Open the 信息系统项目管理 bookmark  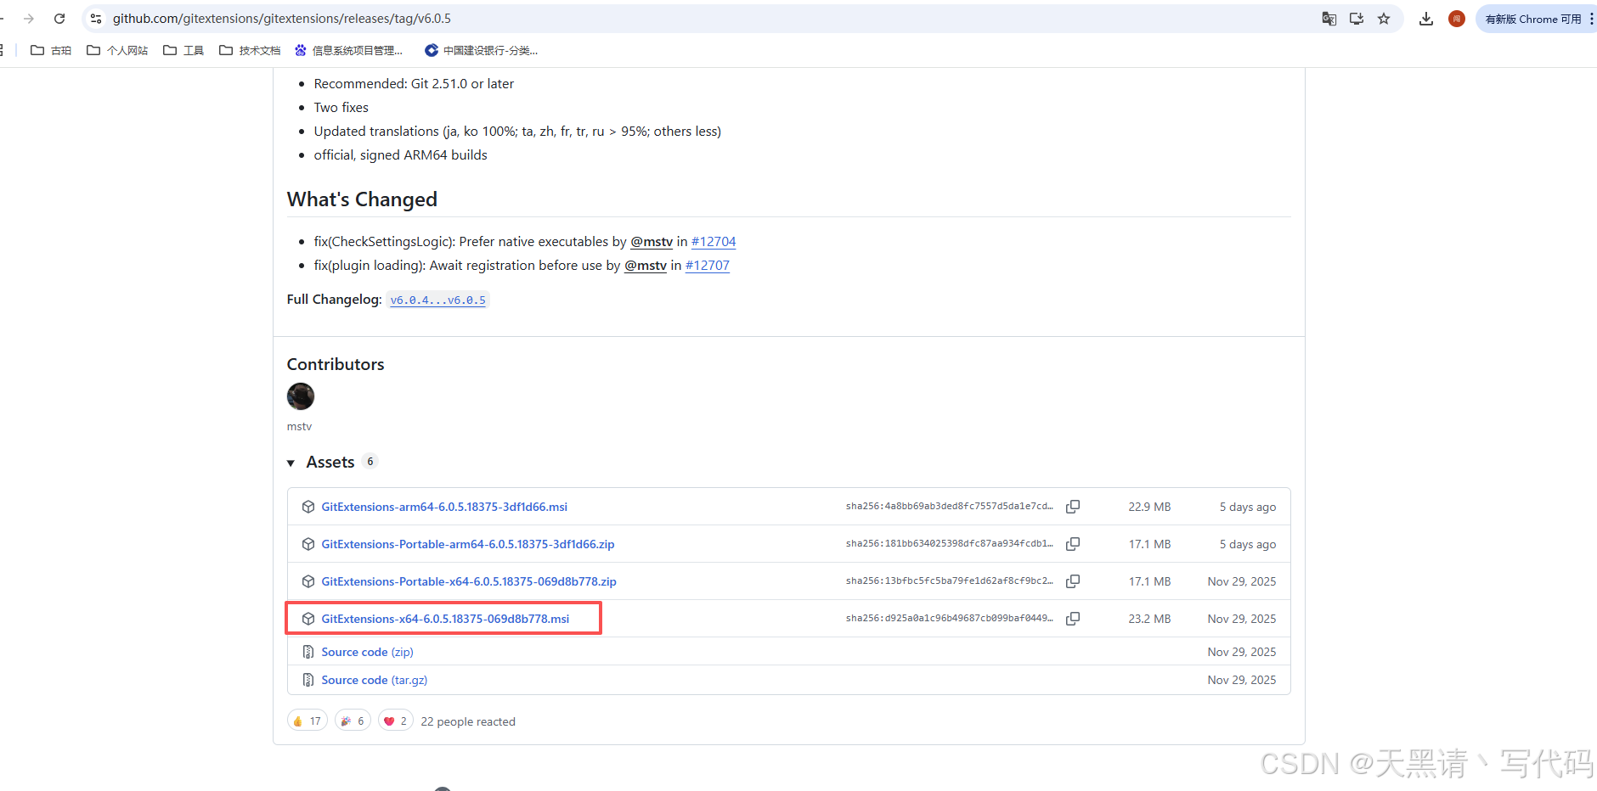click(x=349, y=51)
